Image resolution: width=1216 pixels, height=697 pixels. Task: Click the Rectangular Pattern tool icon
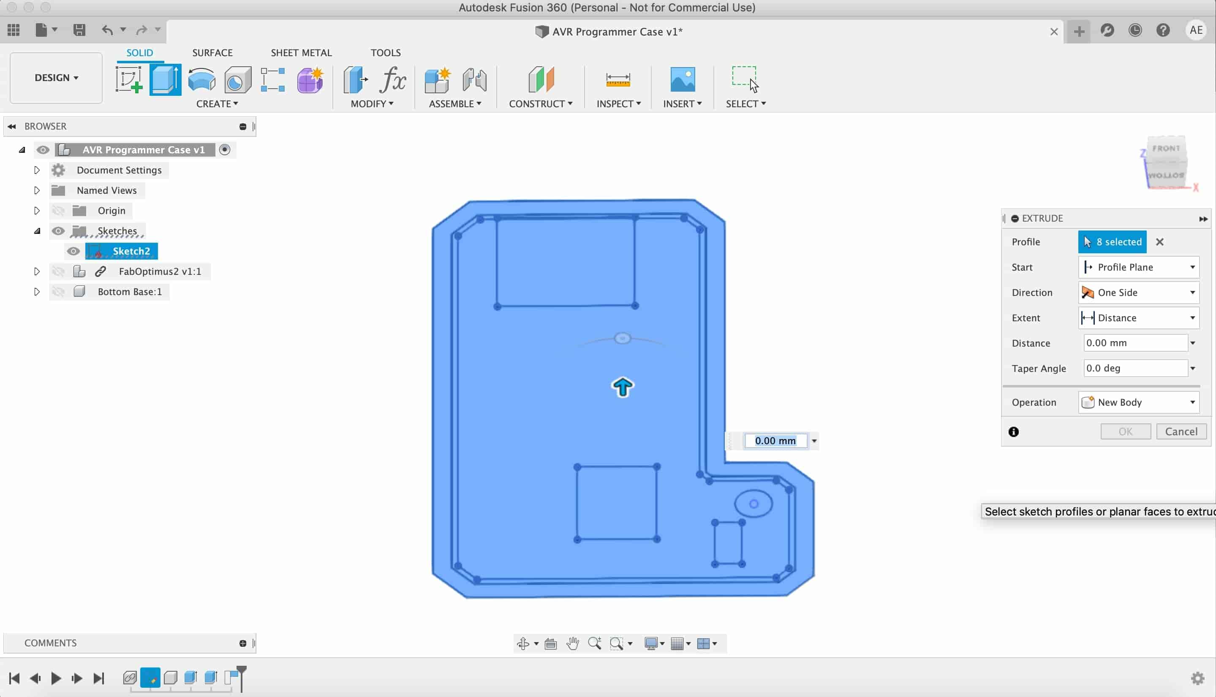273,79
